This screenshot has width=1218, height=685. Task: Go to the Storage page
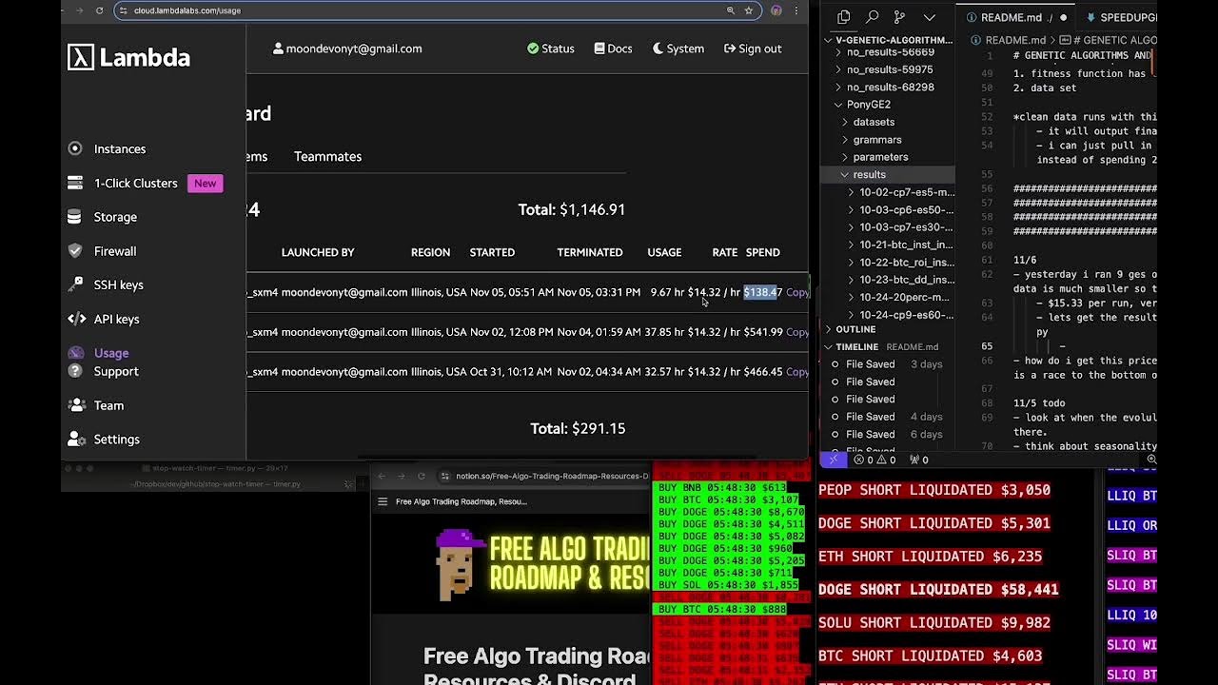(115, 217)
